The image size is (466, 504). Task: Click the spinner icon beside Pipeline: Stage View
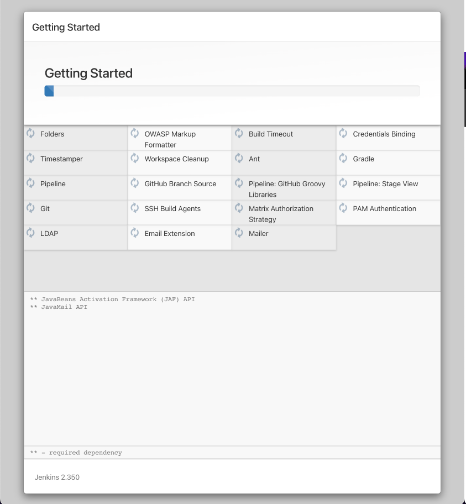(x=343, y=183)
